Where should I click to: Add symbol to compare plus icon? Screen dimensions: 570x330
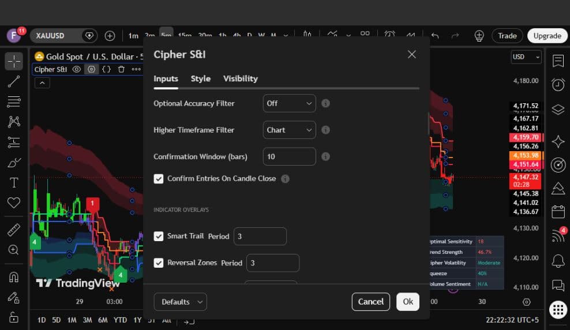coord(110,36)
